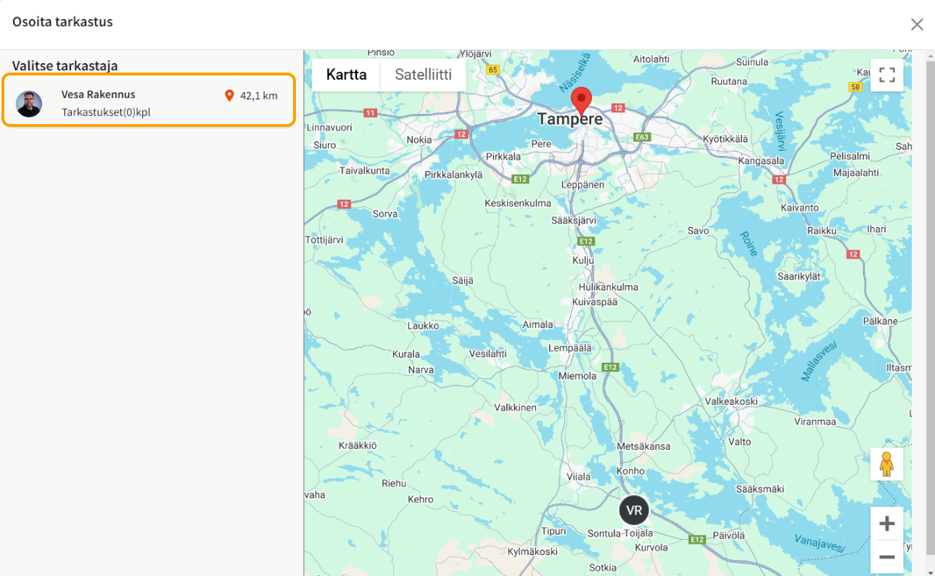Click the Näsiselkä lake label
935x576 pixels.
point(577,72)
